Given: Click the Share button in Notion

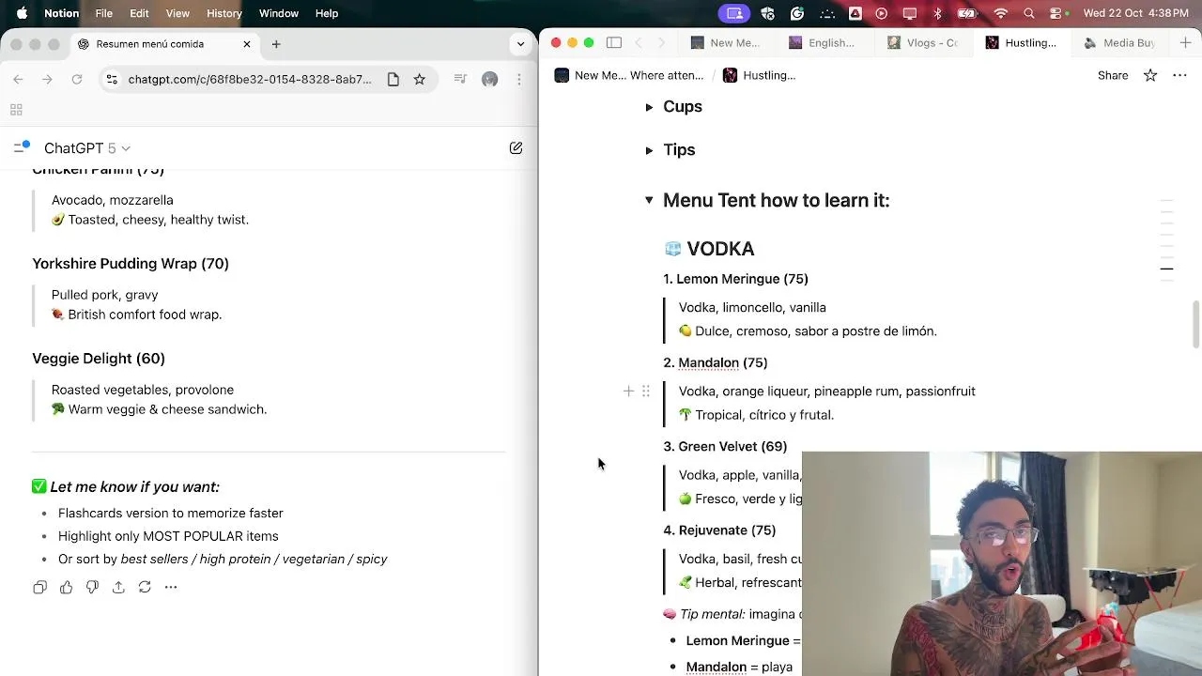Looking at the screenshot, I should (1113, 75).
